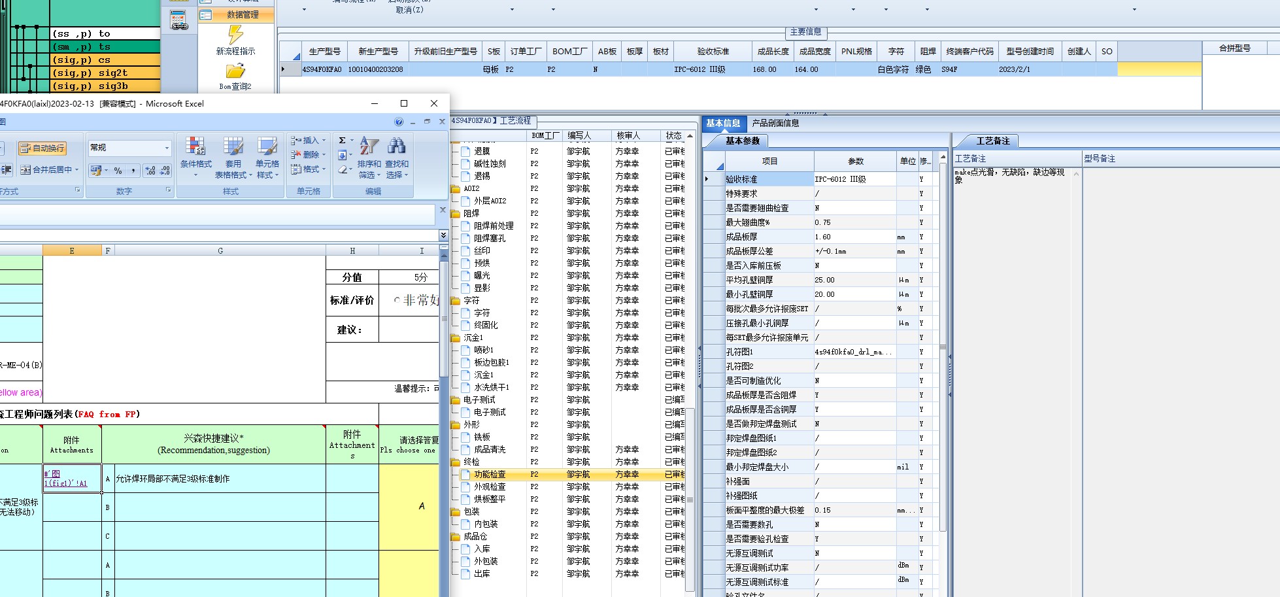The width and height of the screenshot is (1280, 597).
Task: Click the decrease decimal icon
Action: tap(165, 171)
